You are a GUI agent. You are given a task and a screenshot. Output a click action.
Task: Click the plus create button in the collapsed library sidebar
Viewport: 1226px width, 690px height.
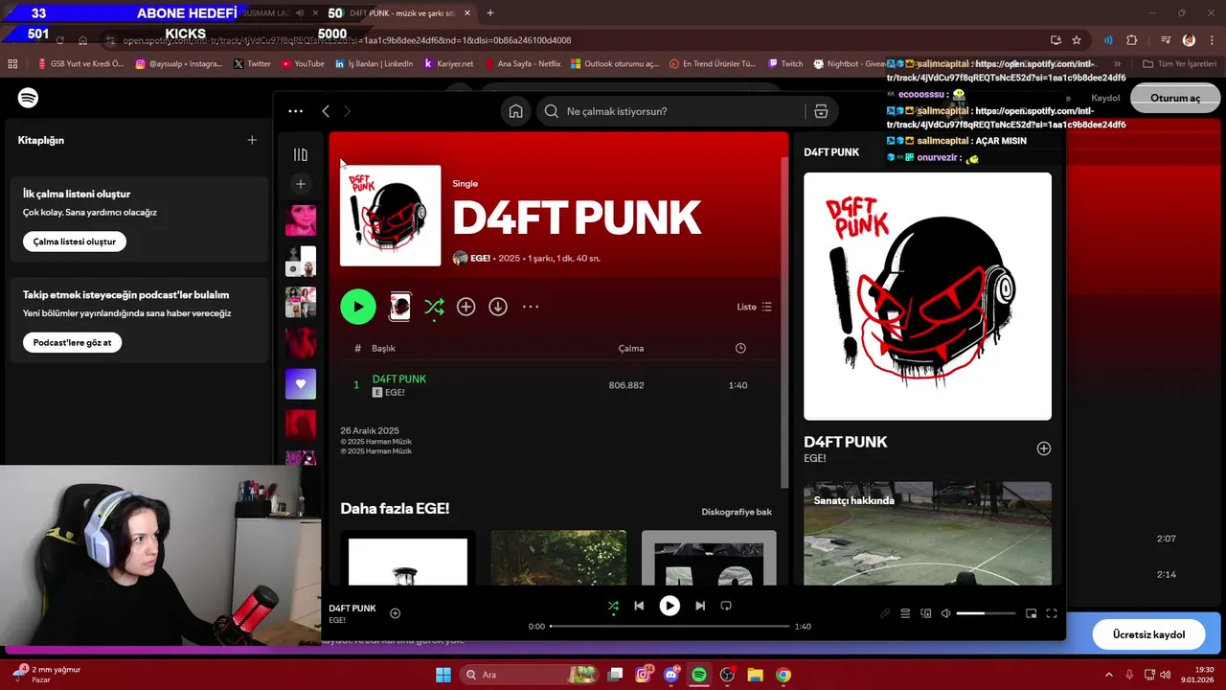point(301,184)
